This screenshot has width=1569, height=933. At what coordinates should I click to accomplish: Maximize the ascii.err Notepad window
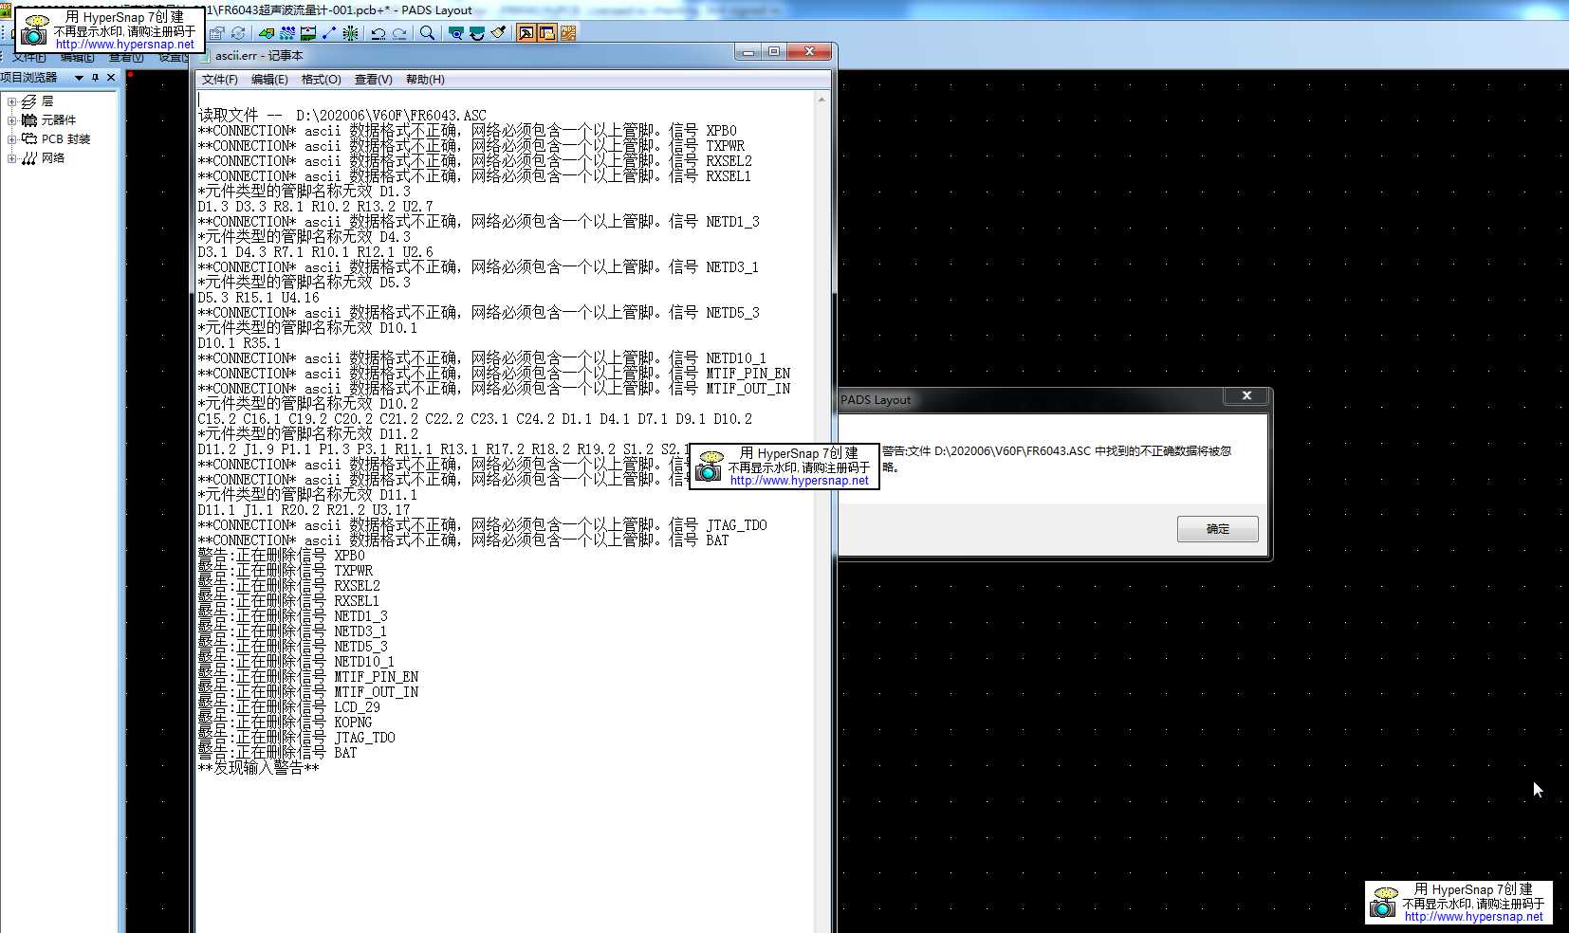point(774,52)
